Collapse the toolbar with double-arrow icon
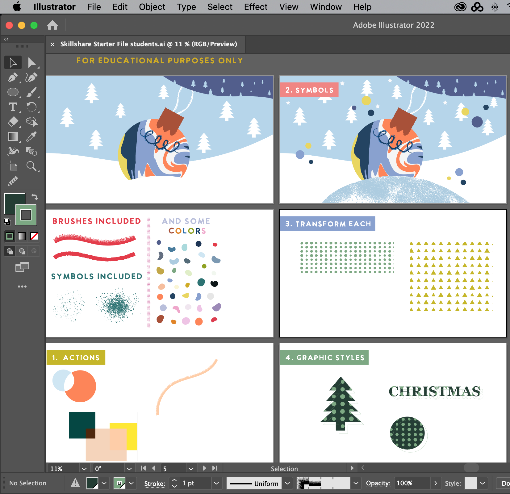 (6, 39)
